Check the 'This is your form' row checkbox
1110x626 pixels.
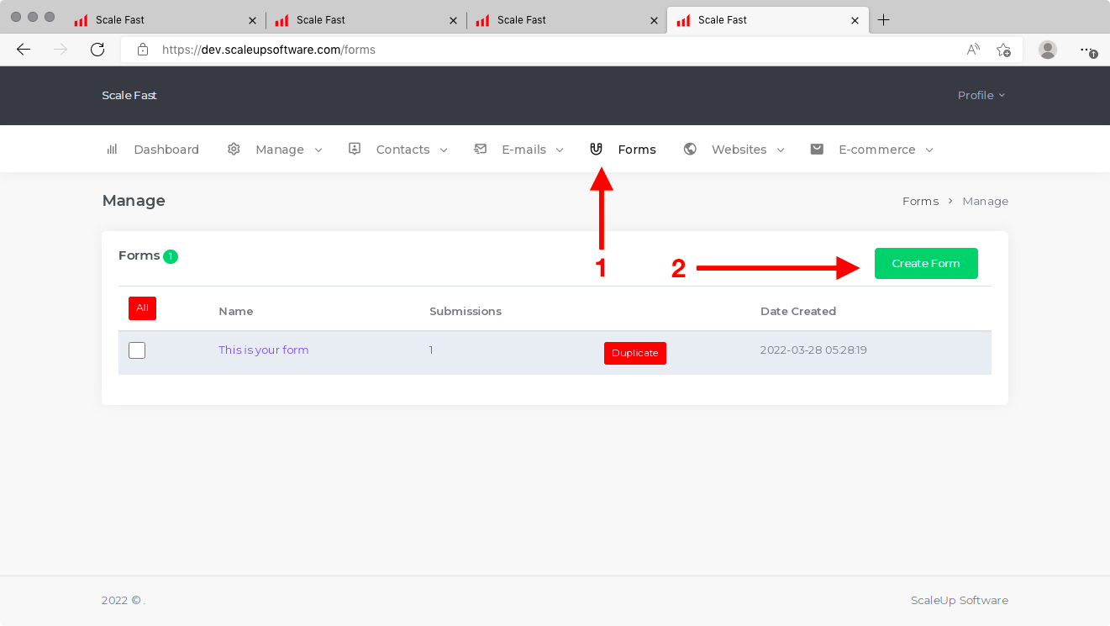click(x=137, y=350)
